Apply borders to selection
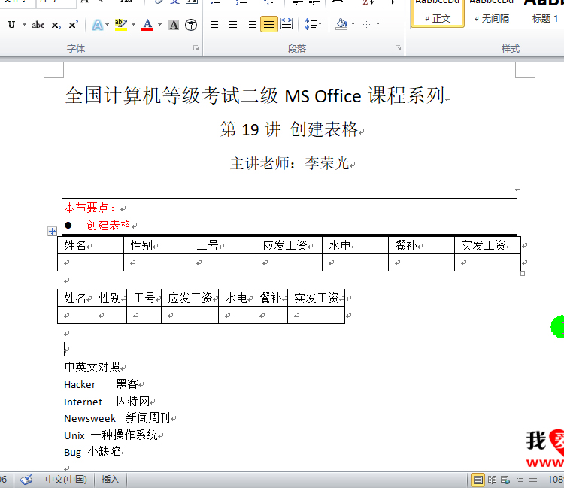Viewport: 564px width, 488px height. (x=366, y=24)
